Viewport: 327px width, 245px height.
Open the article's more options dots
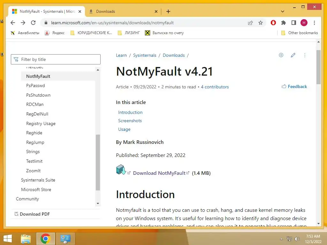pos(305,55)
